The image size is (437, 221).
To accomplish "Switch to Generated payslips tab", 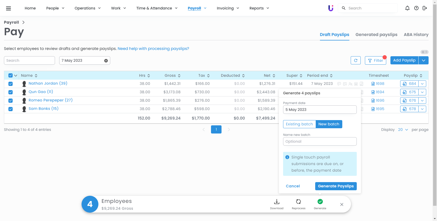I will pos(376,35).
